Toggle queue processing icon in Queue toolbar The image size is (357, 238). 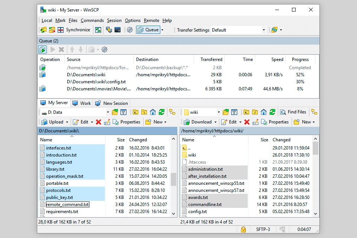coord(42,49)
